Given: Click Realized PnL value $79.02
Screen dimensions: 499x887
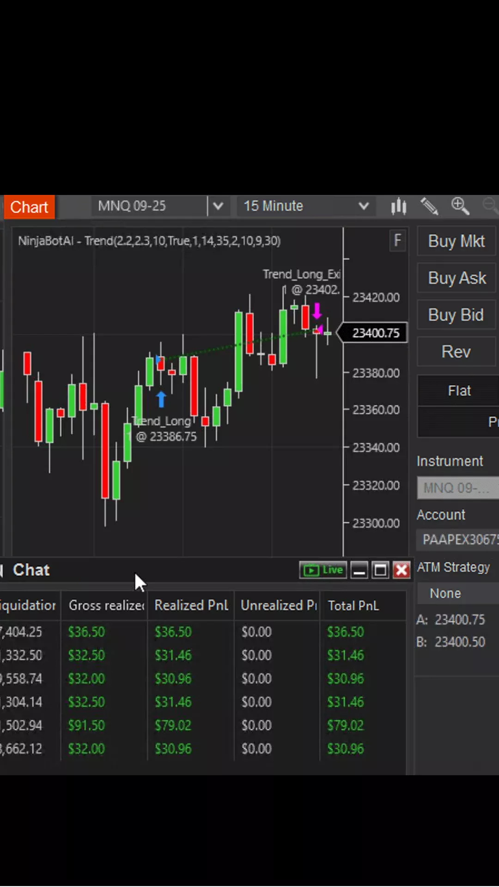Looking at the screenshot, I should (173, 725).
